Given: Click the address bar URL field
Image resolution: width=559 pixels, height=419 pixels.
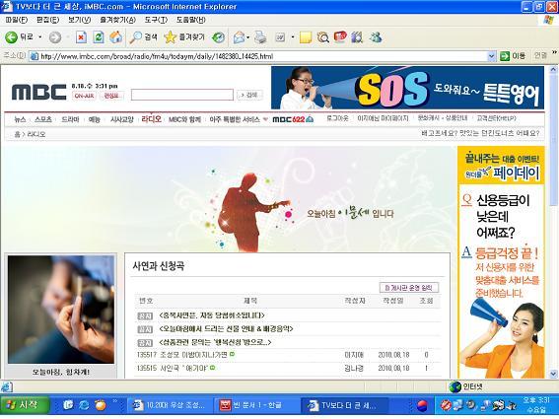Looking at the screenshot, I should (x=262, y=56).
